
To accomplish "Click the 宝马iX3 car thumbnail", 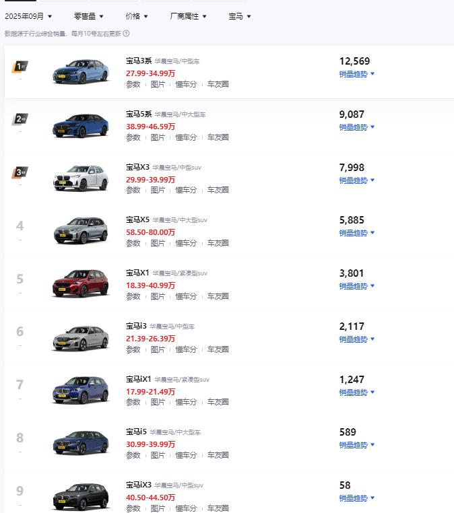I will pyautogui.click(x=81, y=497).
